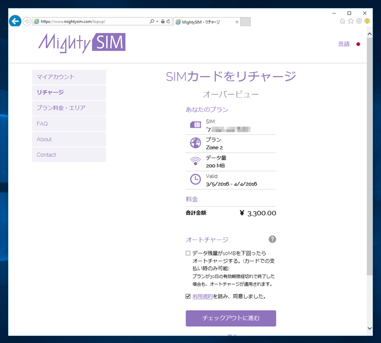The height and width of the screenshot is (343, 381).
Task: Open マイアカウント in sidebar menu
Action: [x=69, y=77]
